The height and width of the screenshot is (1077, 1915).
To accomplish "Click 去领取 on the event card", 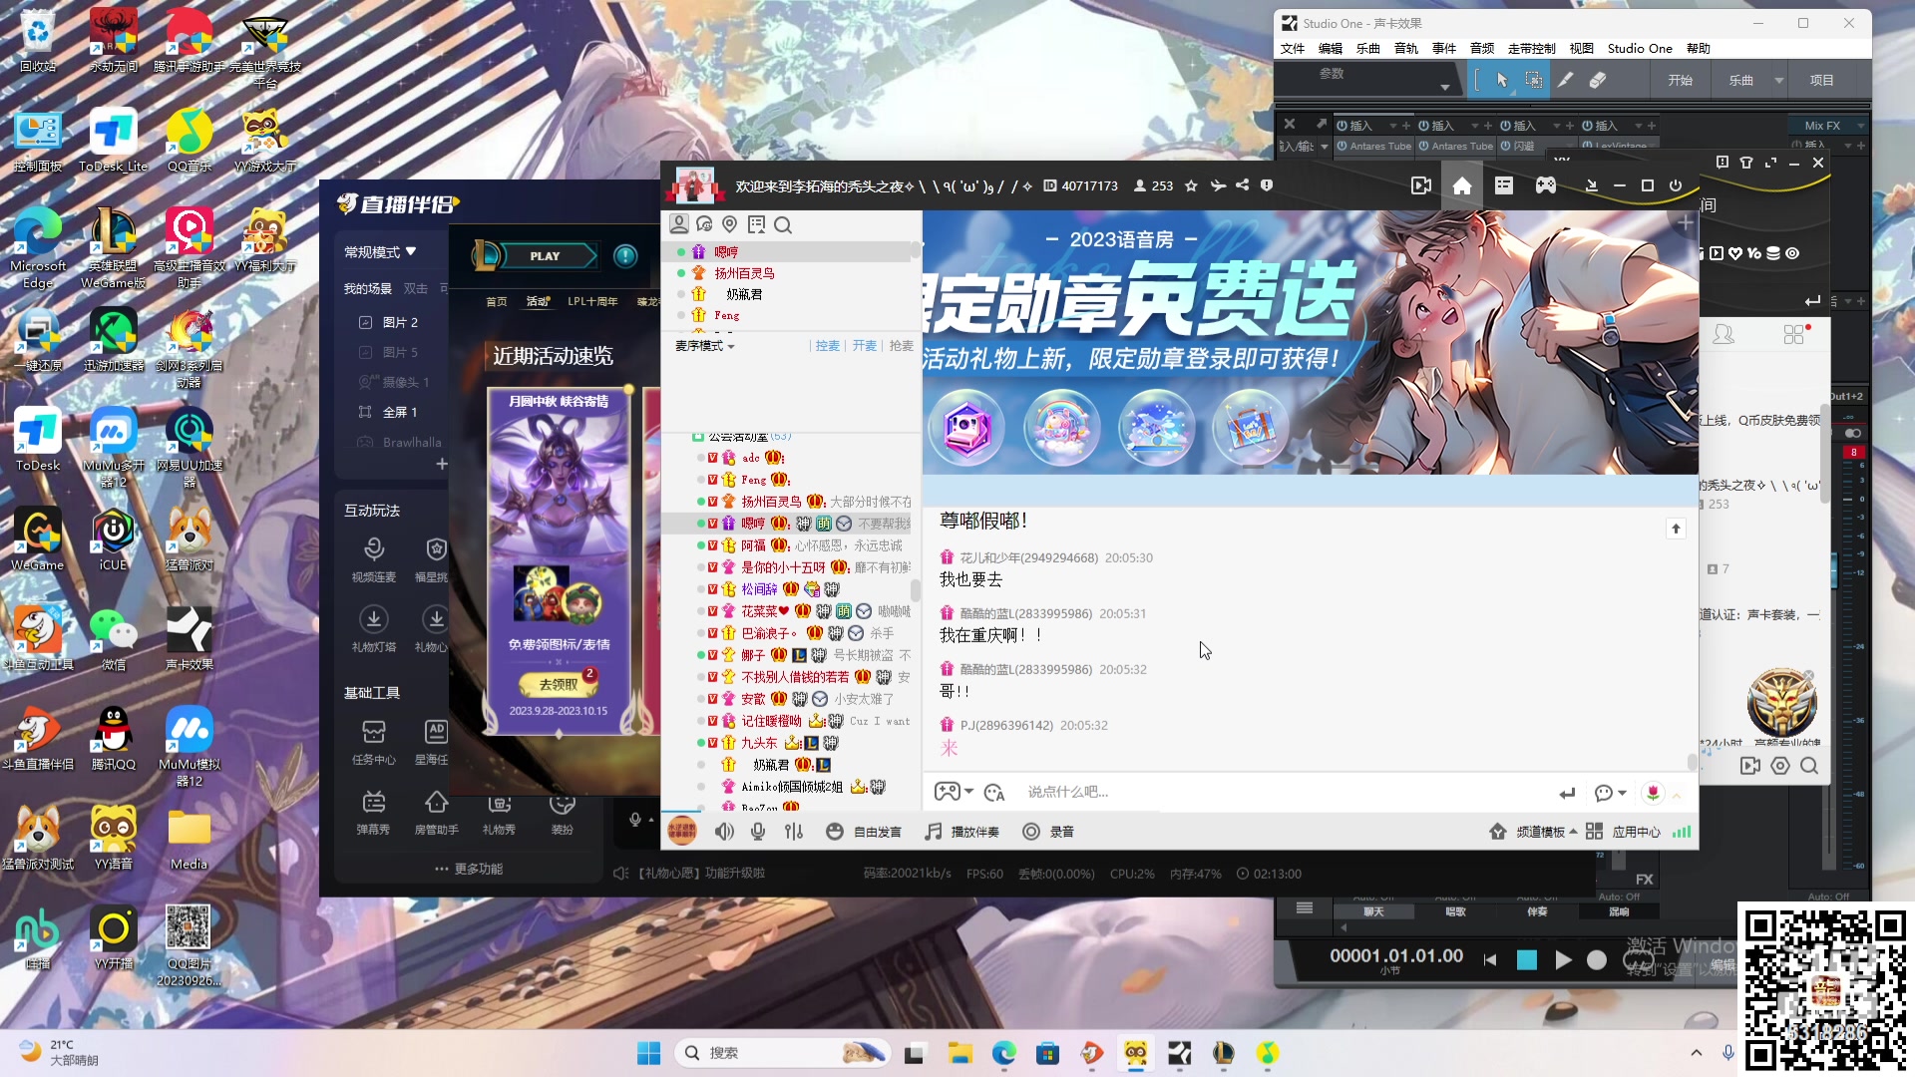I will click(559, 685).
